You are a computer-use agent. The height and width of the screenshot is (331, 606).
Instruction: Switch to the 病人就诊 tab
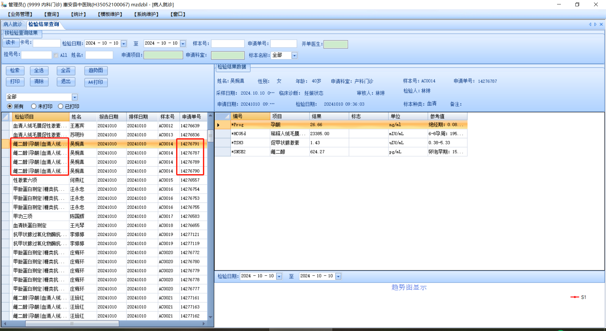pyautogui.click(x=13, y=24)
